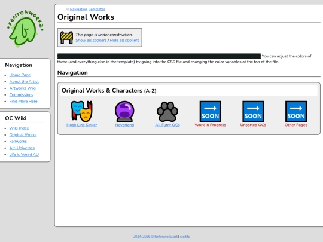Open the Navigation breadcrumb link

click(x=78, y=9)
